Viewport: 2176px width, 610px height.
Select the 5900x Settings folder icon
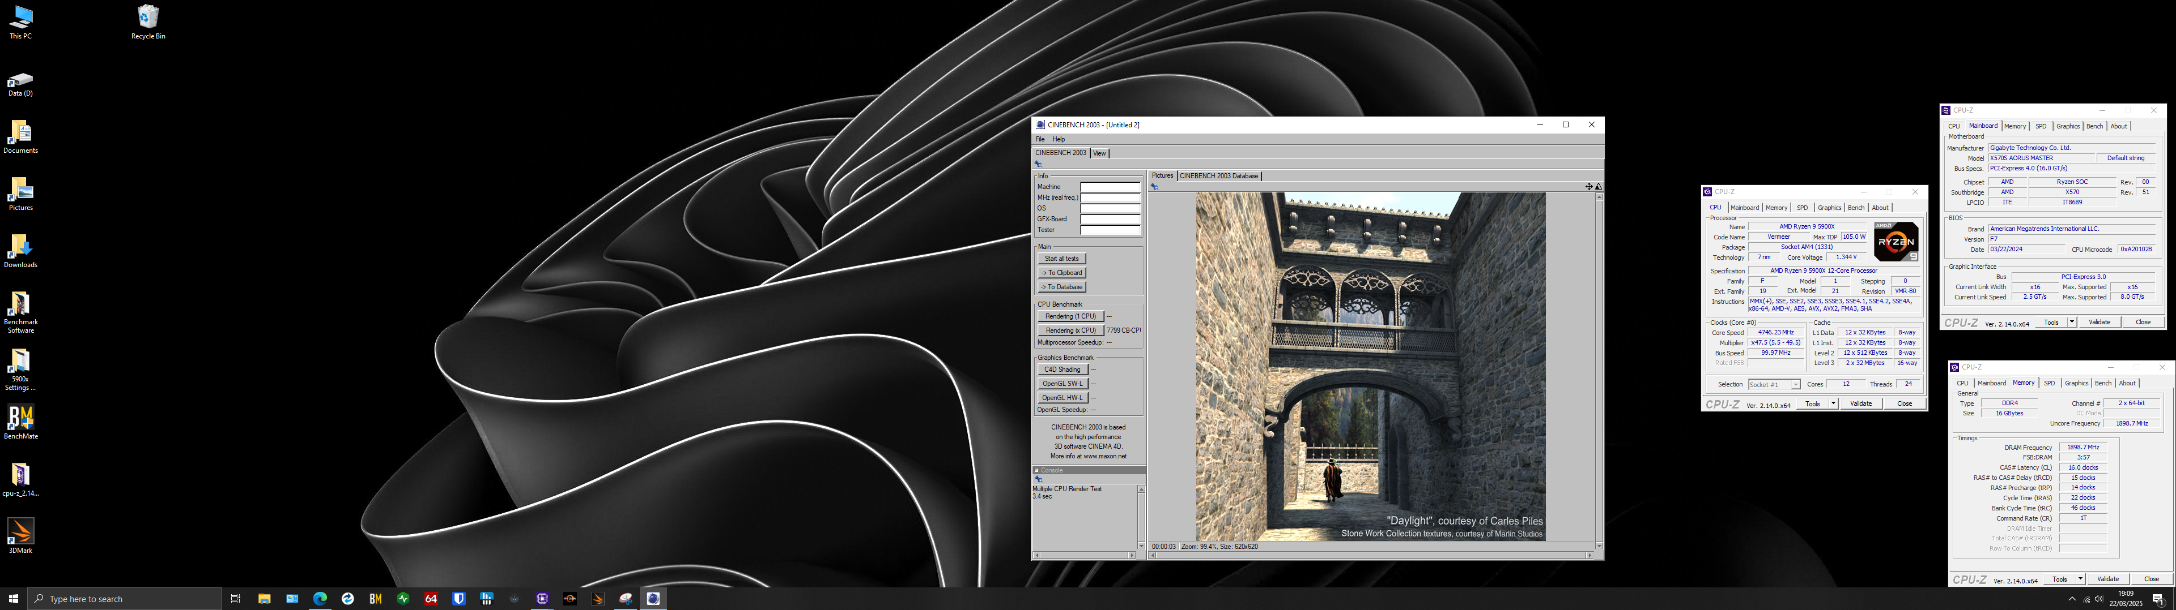pyautogui.click(x=20, y=370)
